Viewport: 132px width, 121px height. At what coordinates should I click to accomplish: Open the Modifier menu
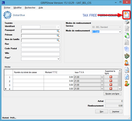coord(18,8)
